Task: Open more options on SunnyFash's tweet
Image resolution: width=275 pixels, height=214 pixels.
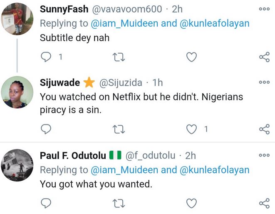Action: pyautogui.click(x=264, y=9)
